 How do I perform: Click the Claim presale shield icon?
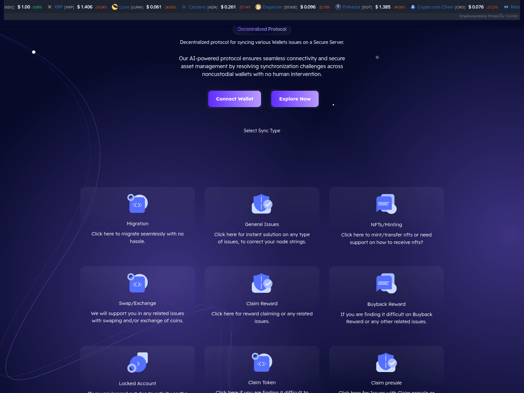[386, 363]
